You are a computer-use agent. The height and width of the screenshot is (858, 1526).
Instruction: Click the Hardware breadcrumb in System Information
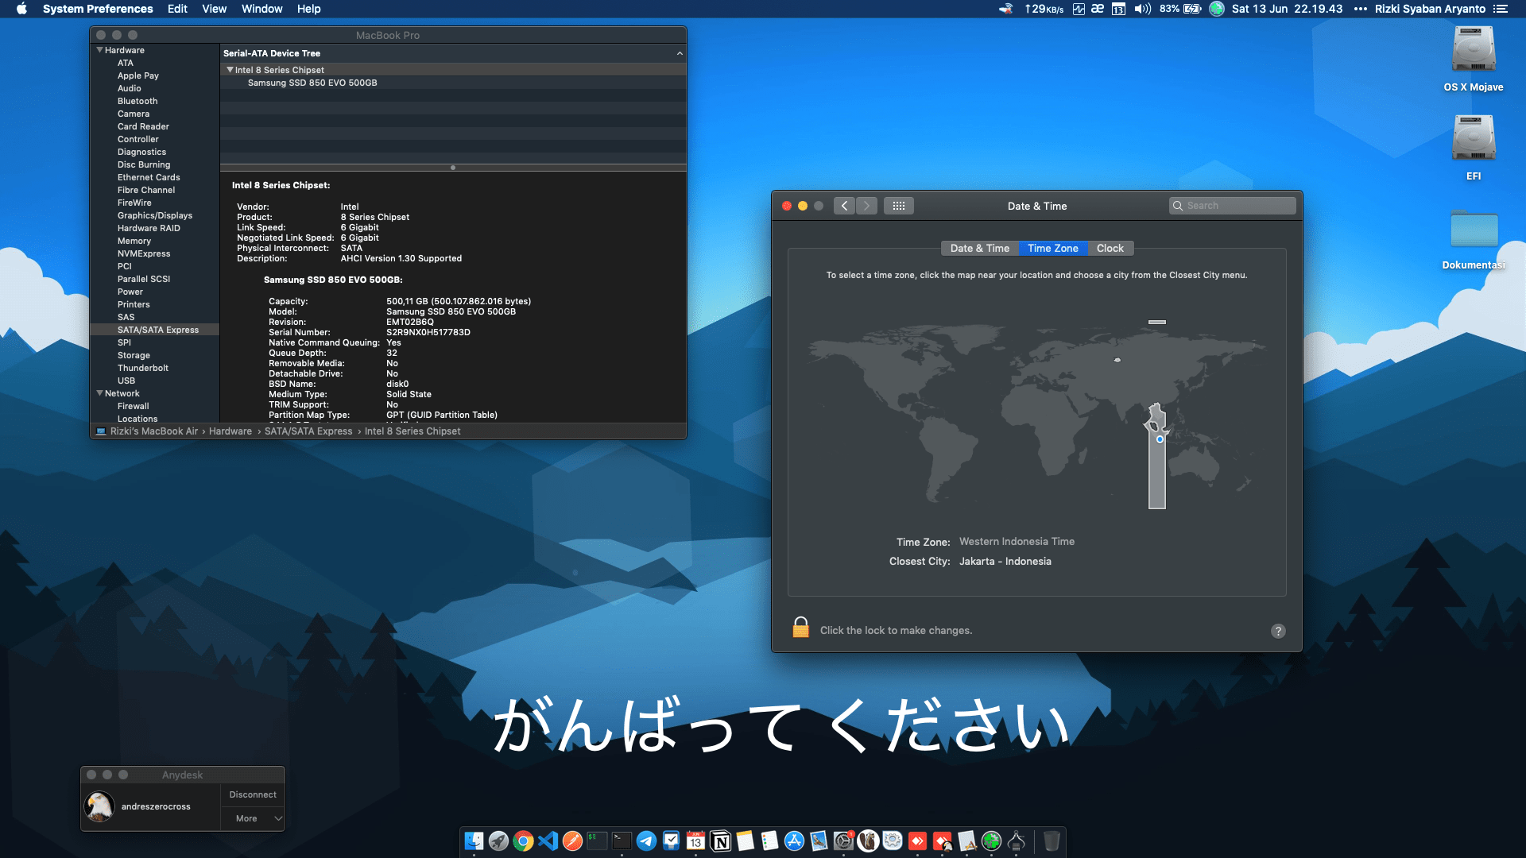point(230,431)
